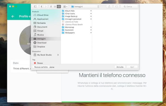Screen dimensions: 166x106
Task: Go back with the left chevron
Action: click(42, 7)
